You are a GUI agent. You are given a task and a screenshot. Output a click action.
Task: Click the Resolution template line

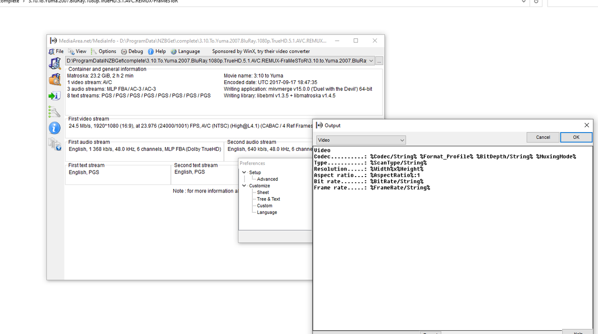369,169
